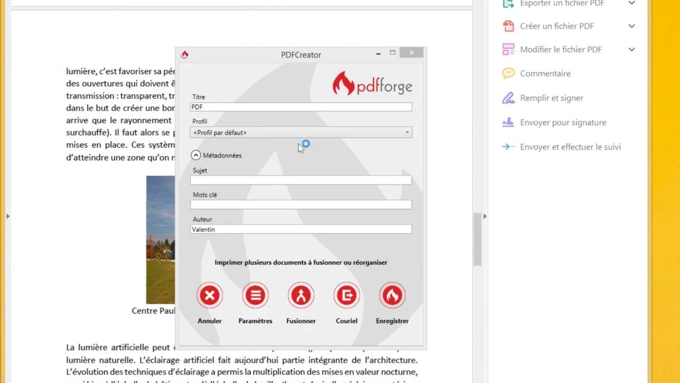Click the document vertical scrollbar thumb
The width and height of the screenshot is (680, 383).
tap(477, 238)
